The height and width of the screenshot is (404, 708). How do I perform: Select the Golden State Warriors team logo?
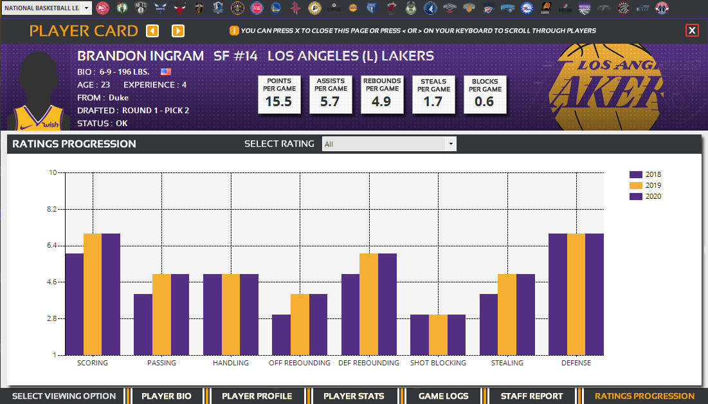tap(276, 8)
